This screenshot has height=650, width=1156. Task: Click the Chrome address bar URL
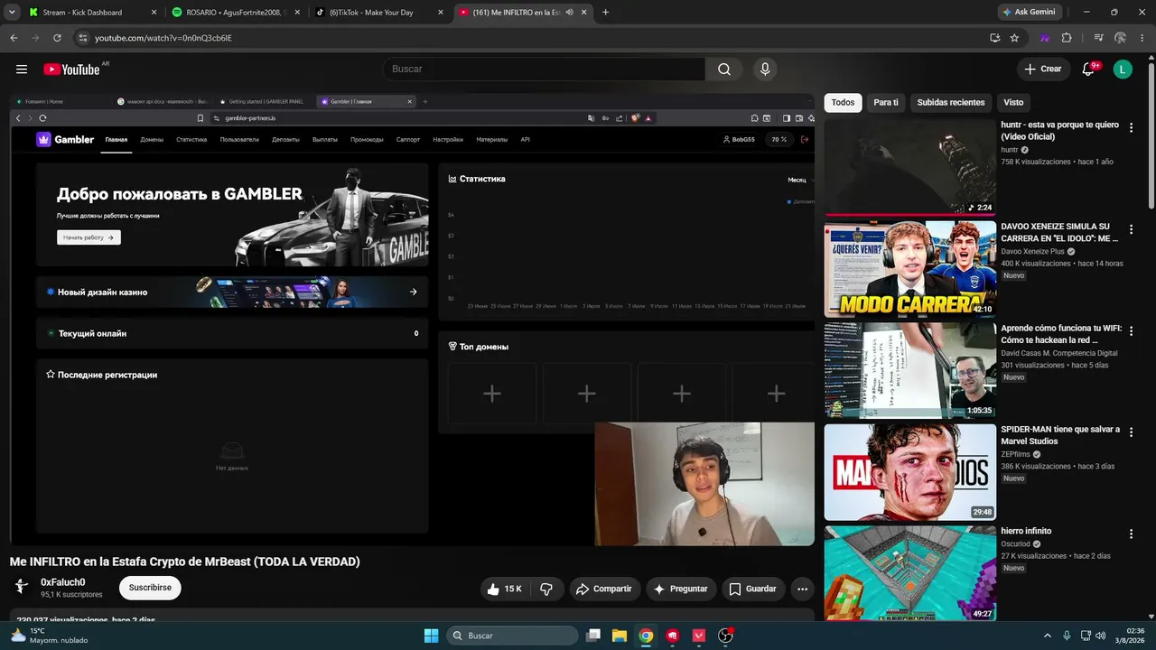click(x=163, y=38)
